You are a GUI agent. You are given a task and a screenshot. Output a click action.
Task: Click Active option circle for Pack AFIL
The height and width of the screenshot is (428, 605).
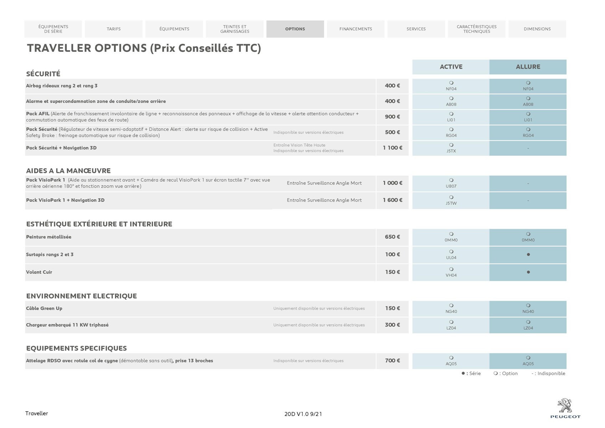coord(451,114)
